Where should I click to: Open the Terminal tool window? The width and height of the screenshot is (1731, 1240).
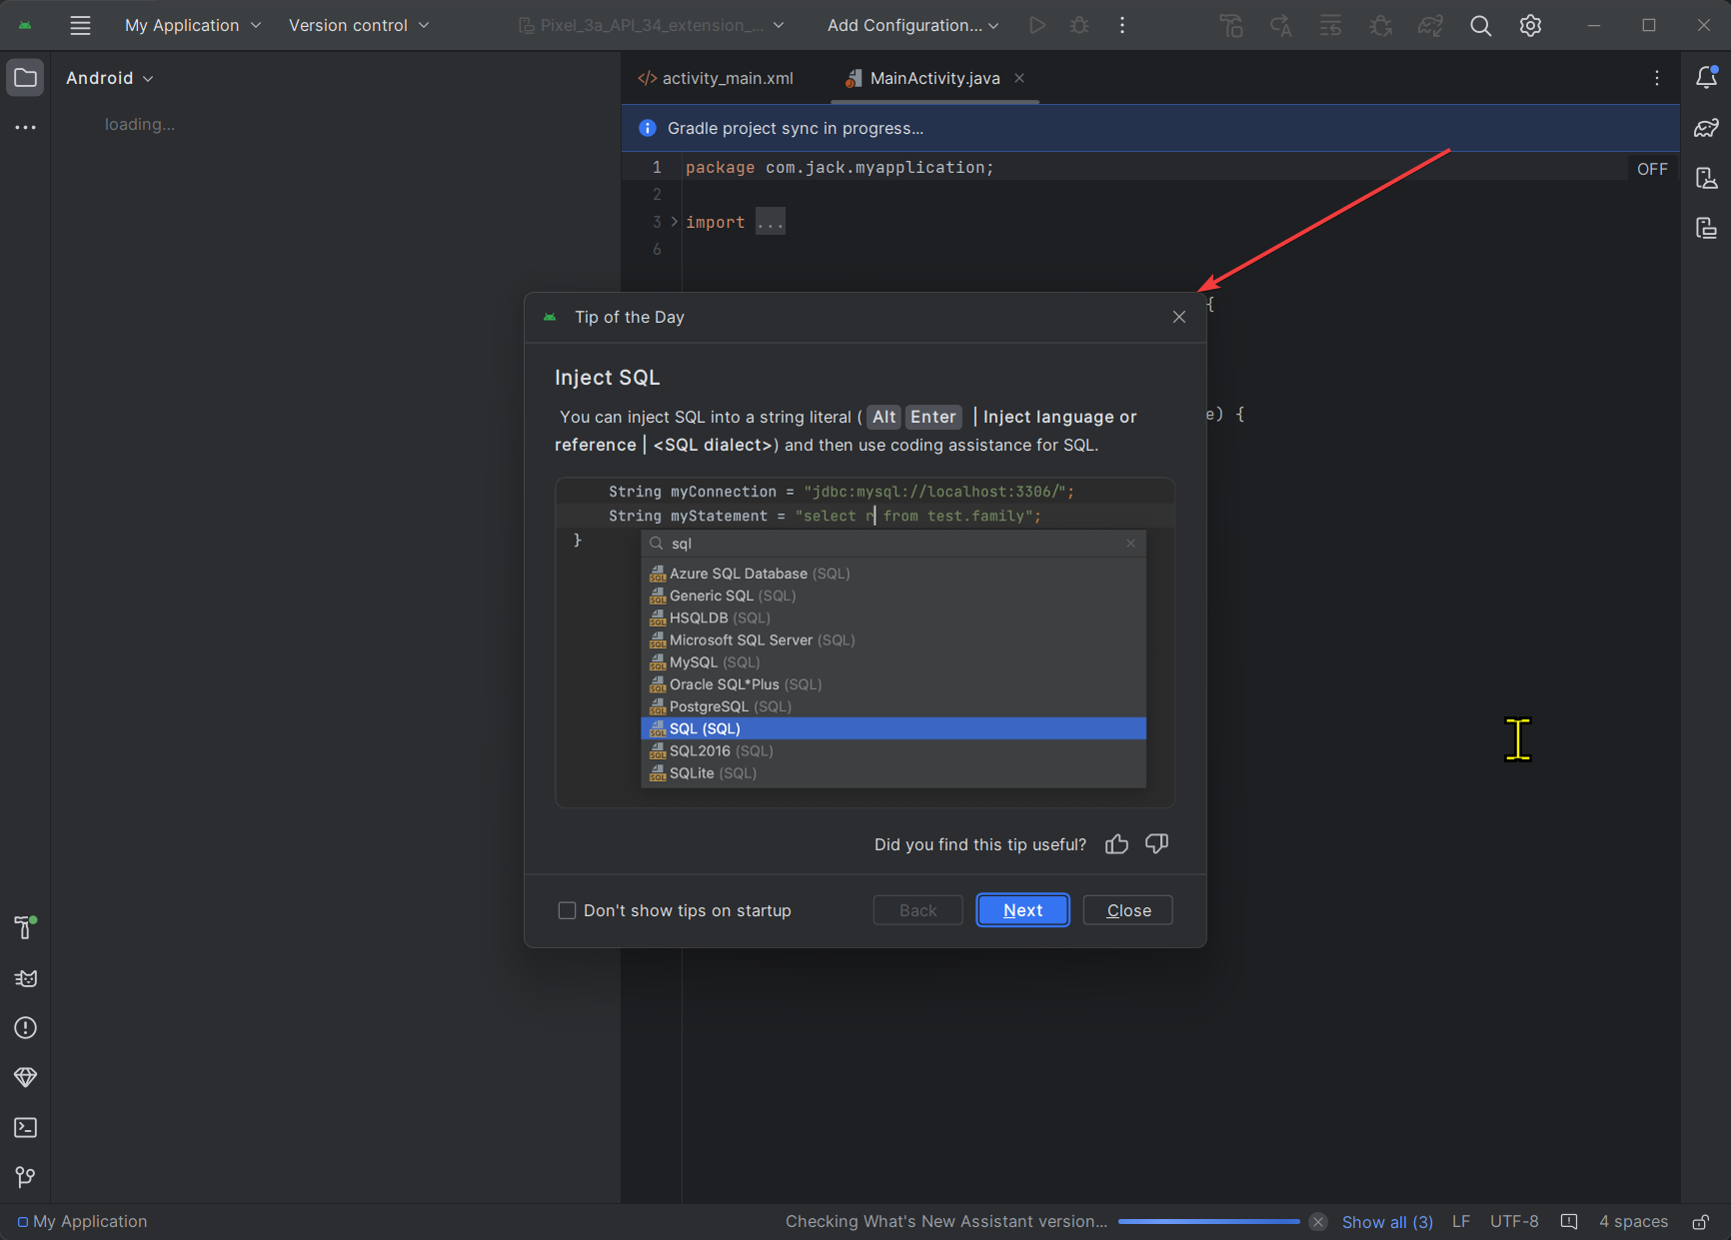tap(25, 1127)
